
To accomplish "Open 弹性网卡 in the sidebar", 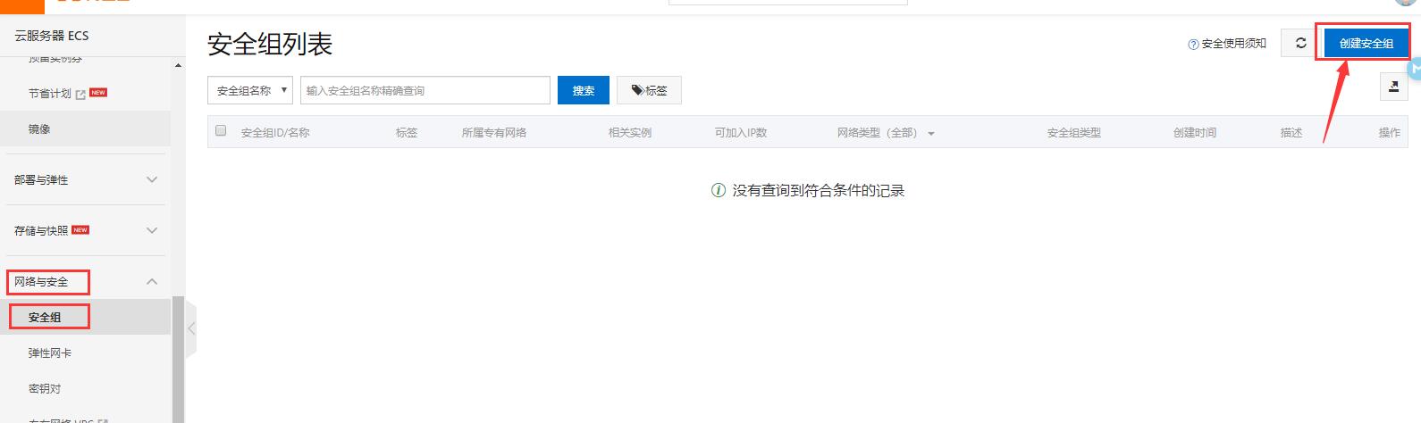I will (x=50, y=353).
